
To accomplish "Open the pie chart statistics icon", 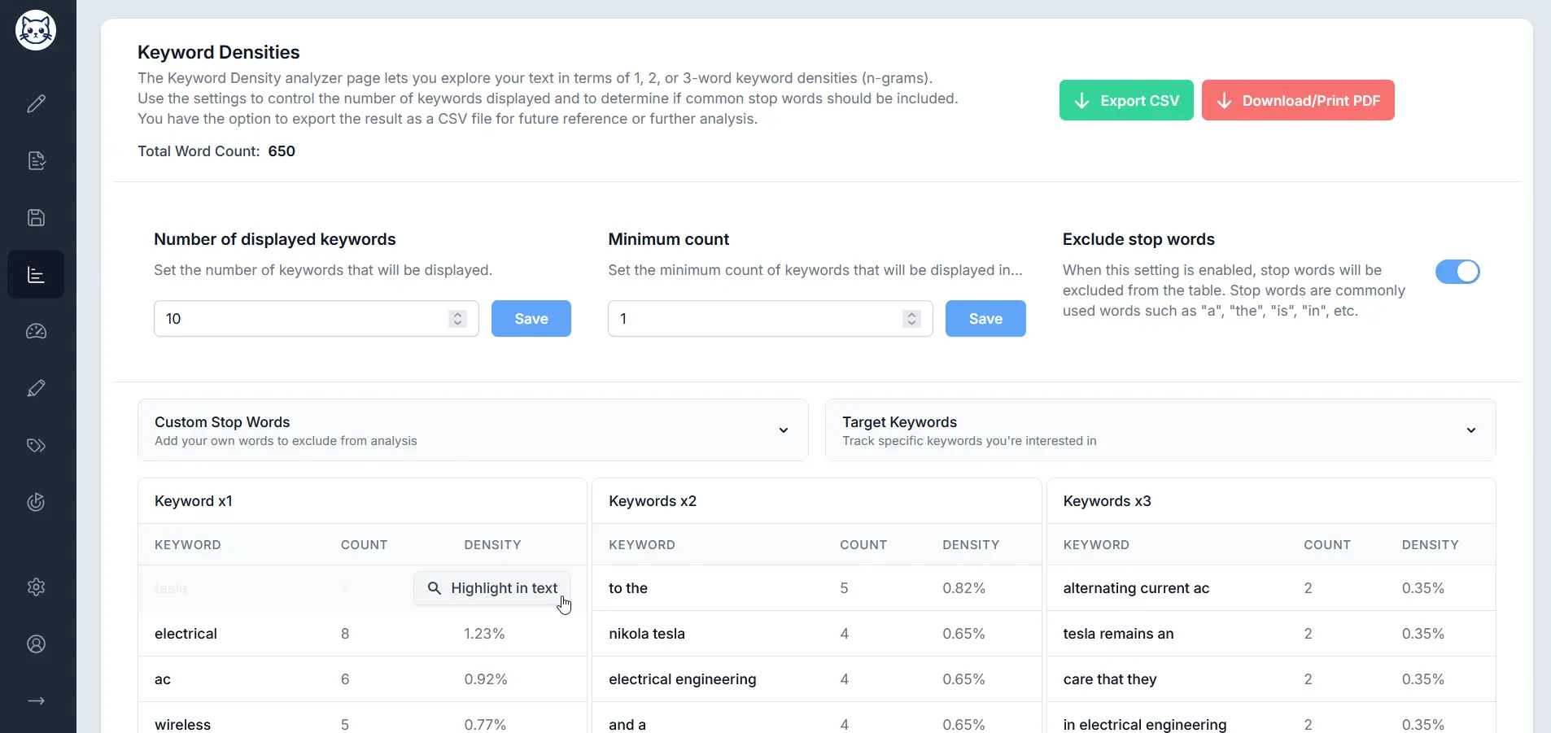I will pos(37,503).
